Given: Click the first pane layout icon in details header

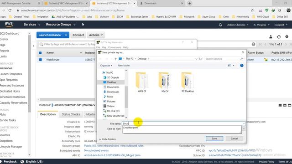Looking at the screenshot, I should point(280,105).
